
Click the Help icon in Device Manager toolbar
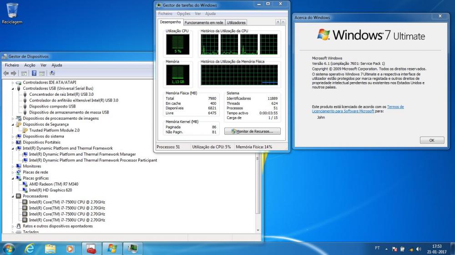[x=34, y=73]
